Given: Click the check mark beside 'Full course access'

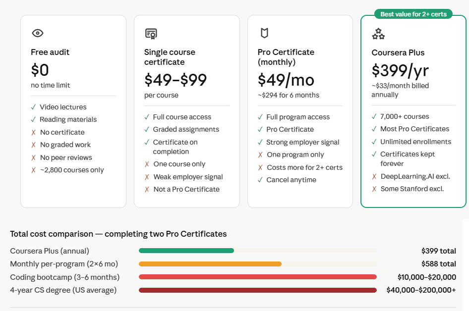Looking at the screenshot, I should pos(147,117).
